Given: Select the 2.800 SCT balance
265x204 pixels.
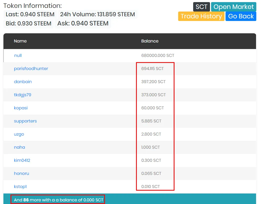Looking at the screenshot, I should point(151,134).
